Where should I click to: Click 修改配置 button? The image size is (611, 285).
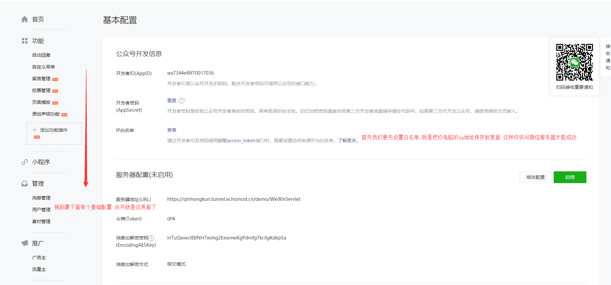(536, 177)
